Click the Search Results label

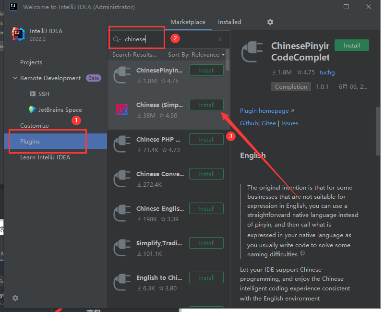point(134,55)
